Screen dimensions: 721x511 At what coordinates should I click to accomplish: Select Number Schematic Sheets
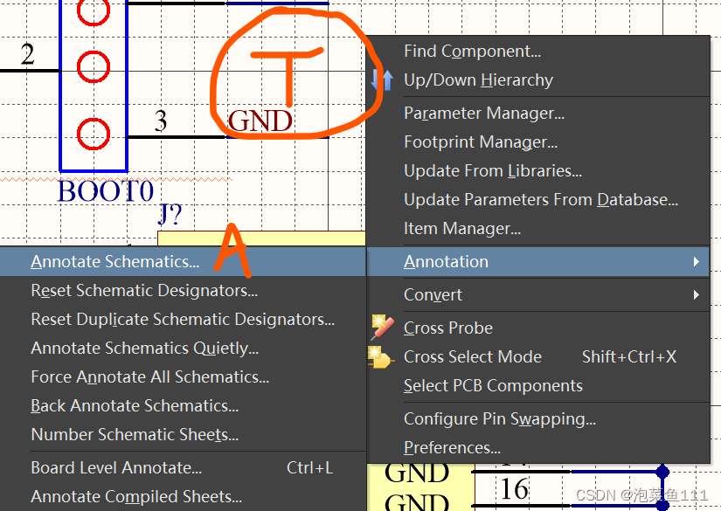183,435
